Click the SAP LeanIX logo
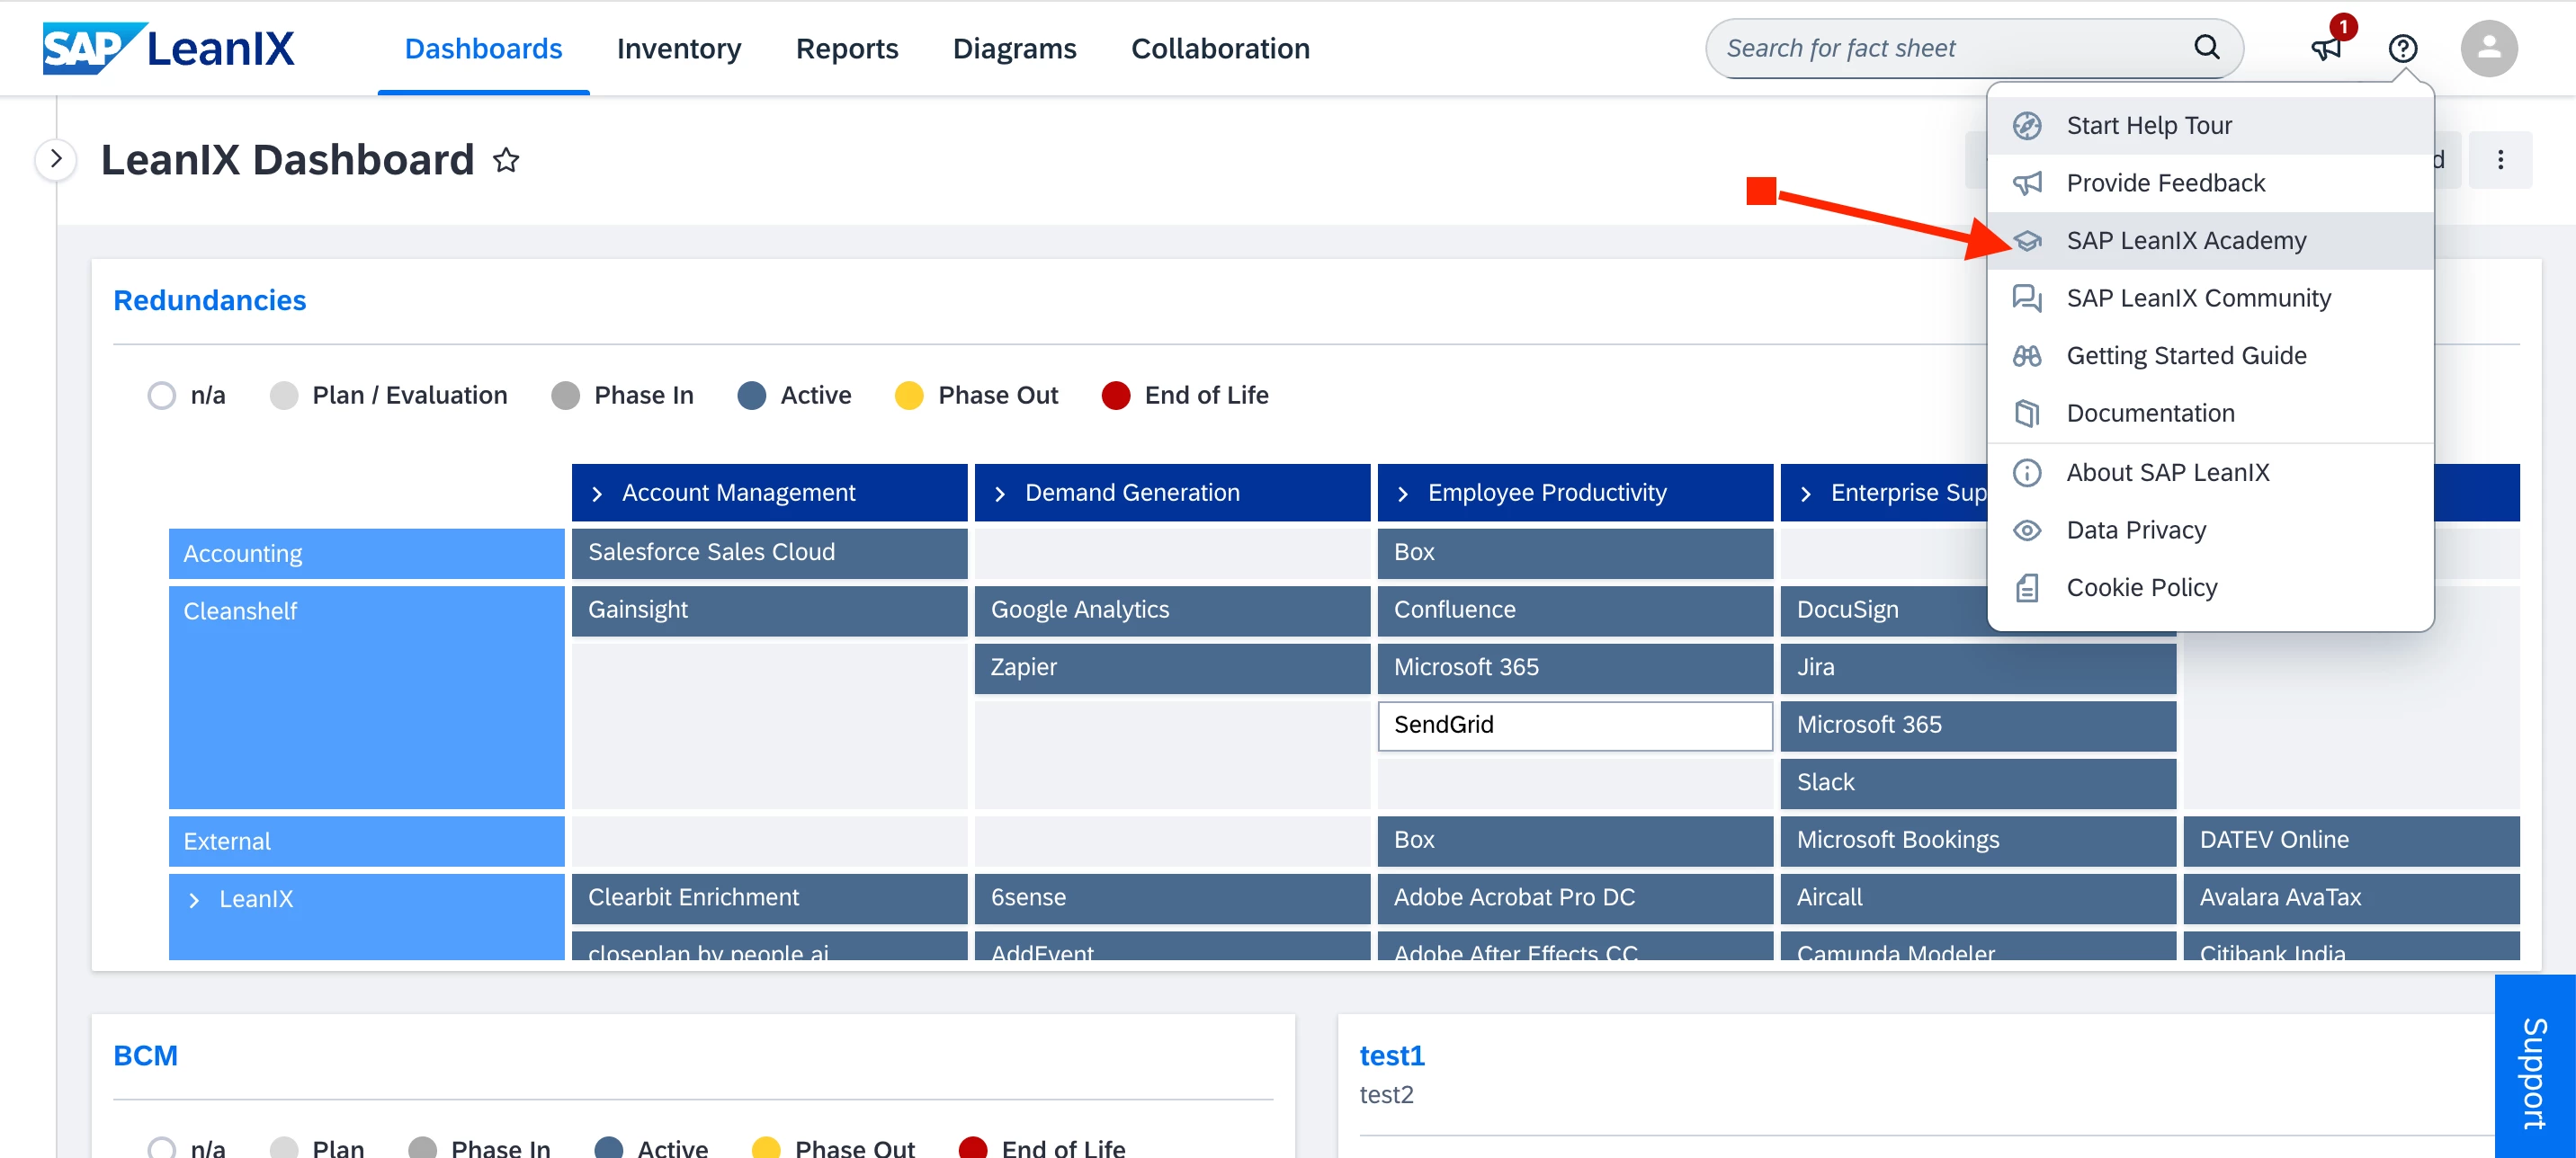The height and width of the screenshot is (1158, 2576). pos(168,48)
